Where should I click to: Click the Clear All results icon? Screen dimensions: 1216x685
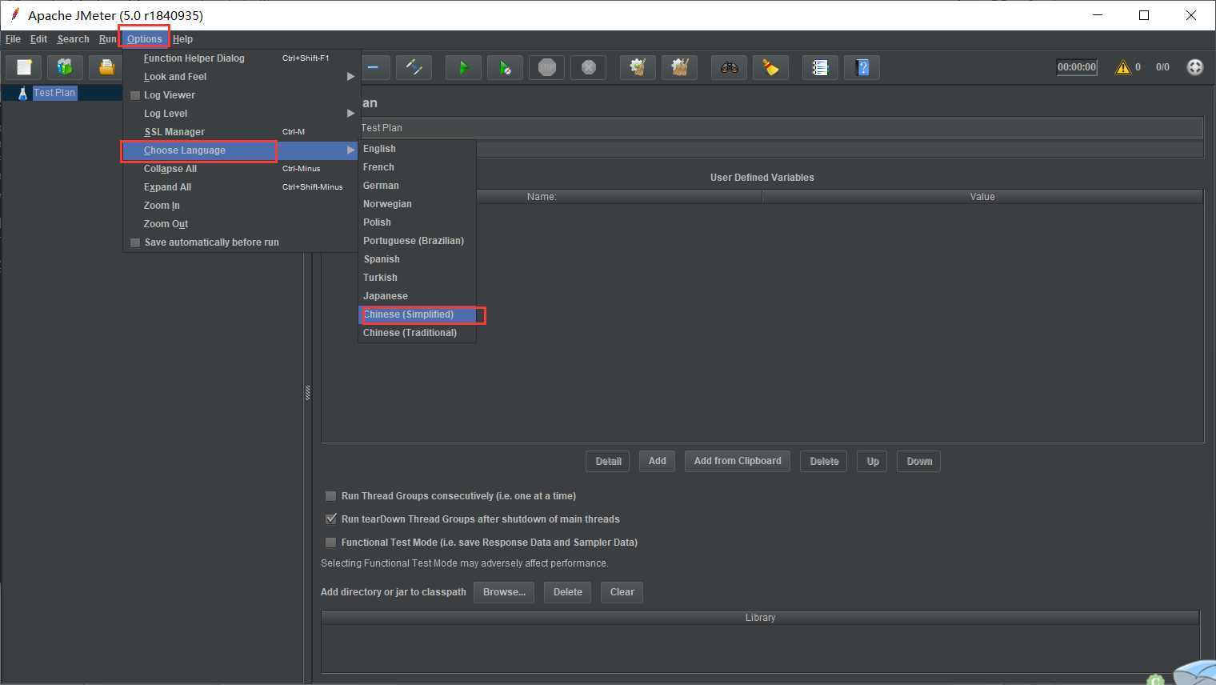tap(679, 67)
